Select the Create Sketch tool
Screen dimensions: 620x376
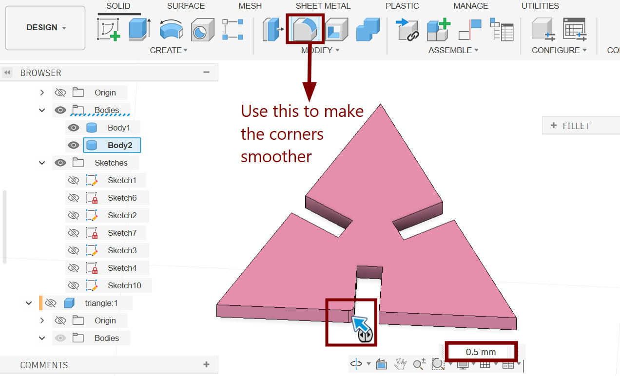tap(109, 29)
